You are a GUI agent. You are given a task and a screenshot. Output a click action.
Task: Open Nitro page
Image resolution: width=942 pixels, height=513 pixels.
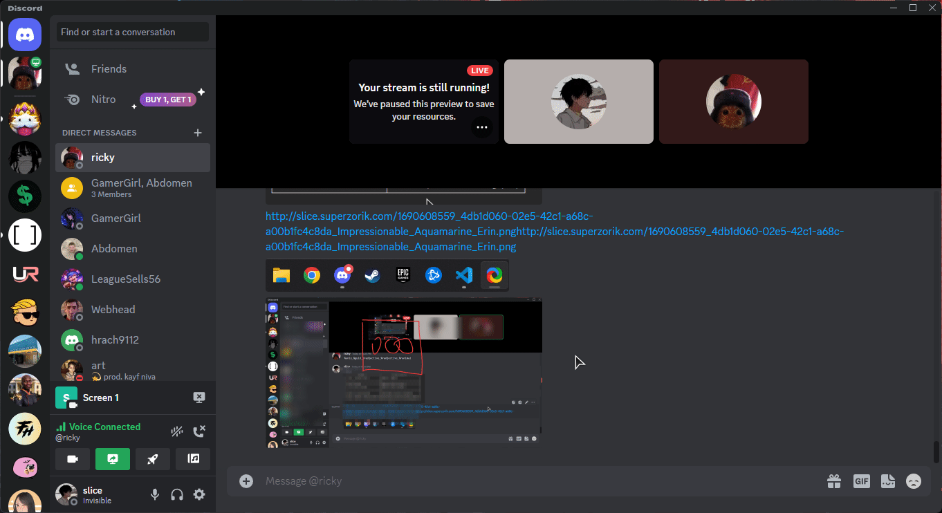[104, 100]
